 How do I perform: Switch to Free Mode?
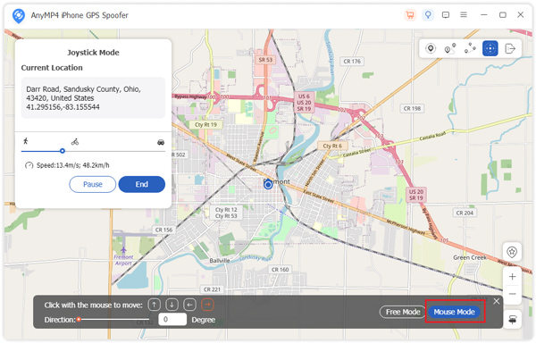(403, 312)
